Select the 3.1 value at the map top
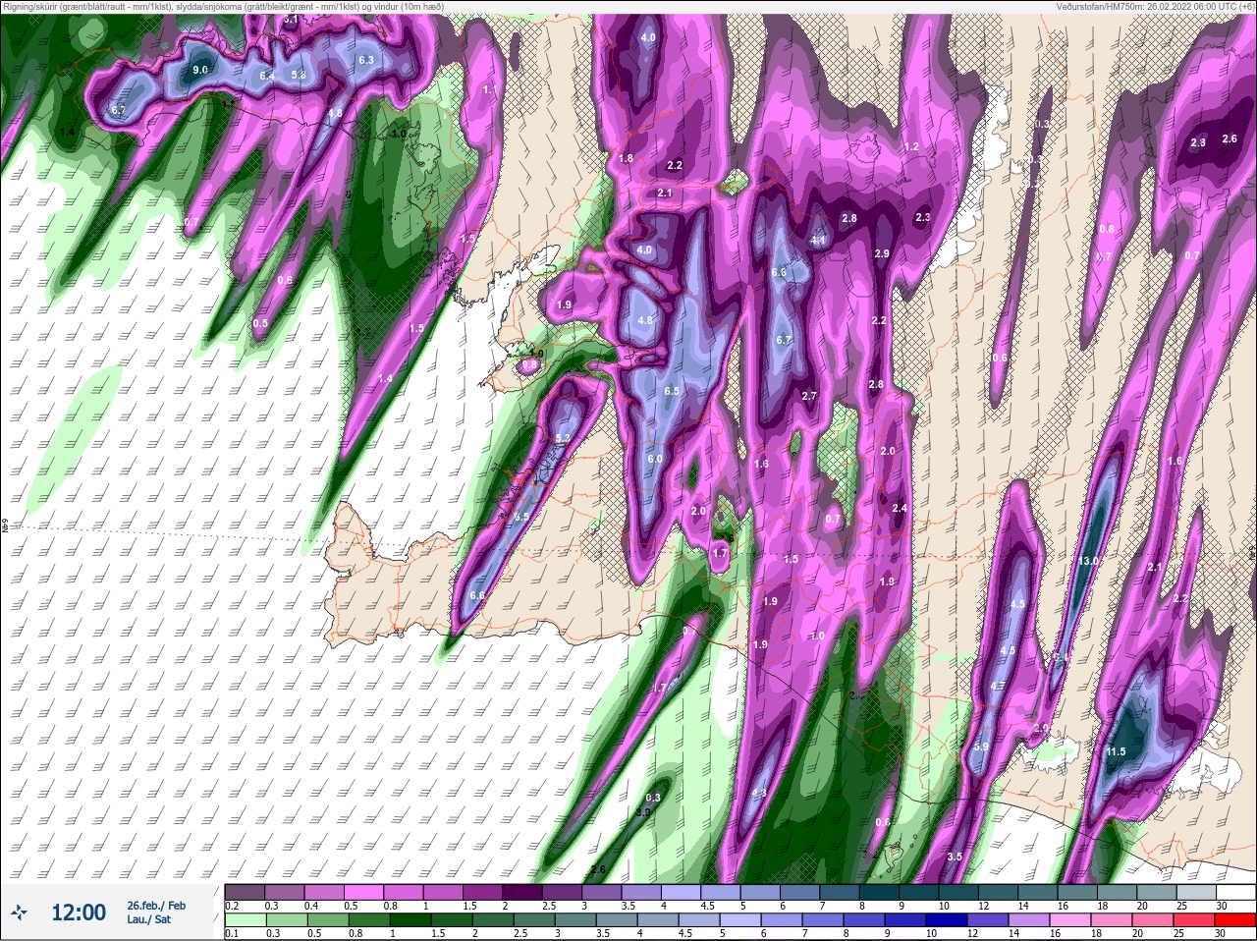 (291, 19)
